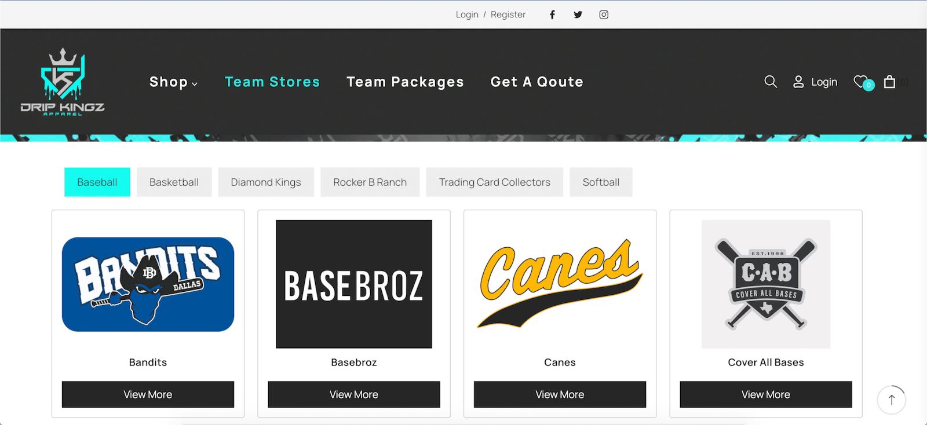
Task: Open the Facebook social icon
Action: coord(552,14)
